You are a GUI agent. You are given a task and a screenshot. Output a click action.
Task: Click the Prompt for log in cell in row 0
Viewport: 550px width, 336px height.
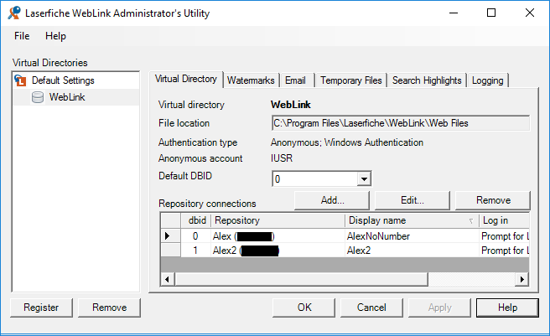pyautogui.click(x=504, y=236)
